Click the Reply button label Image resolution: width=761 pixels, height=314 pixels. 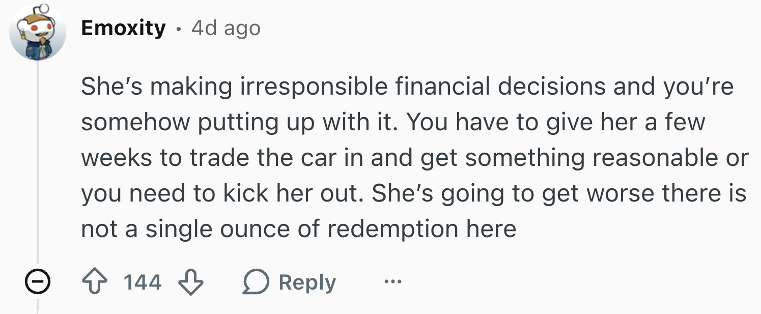[307, 282]
